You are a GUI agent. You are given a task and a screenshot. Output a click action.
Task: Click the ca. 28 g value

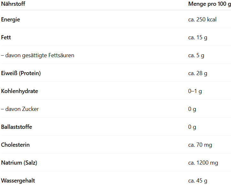198,74
